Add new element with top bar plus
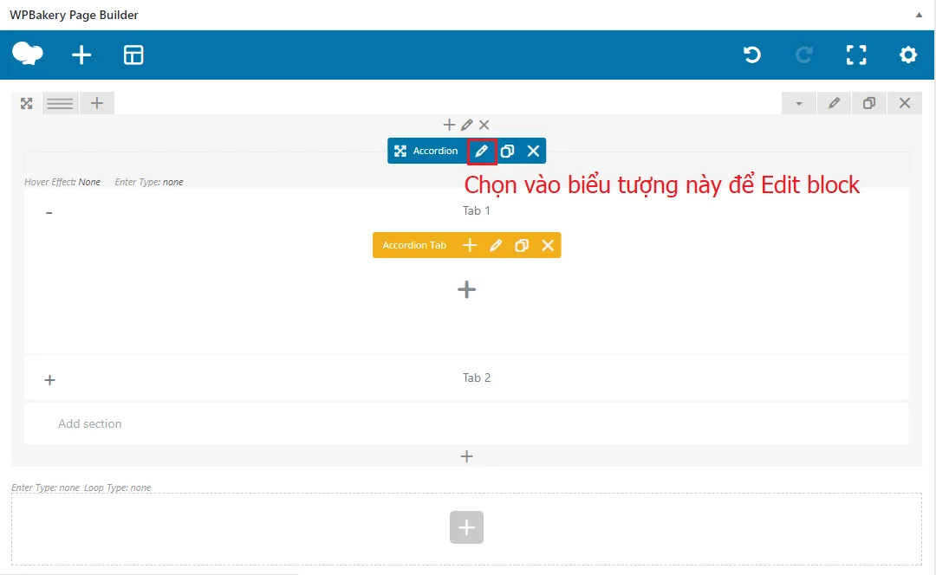The height and width of the screenshot is (575, 936). point(81,55)
